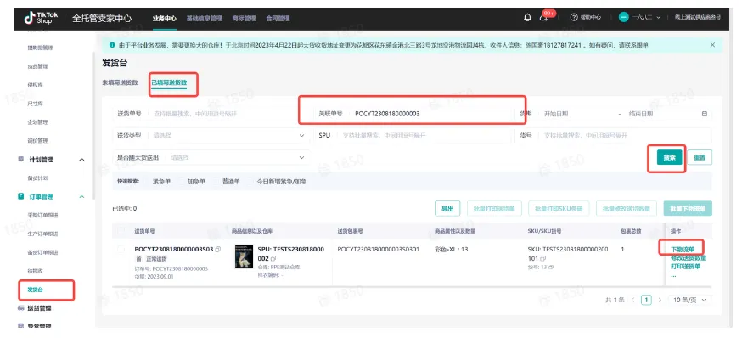Dismiss the warehouse address announcement banner
This screenshot has height=338, width=742.
click(x=712, y=45)
